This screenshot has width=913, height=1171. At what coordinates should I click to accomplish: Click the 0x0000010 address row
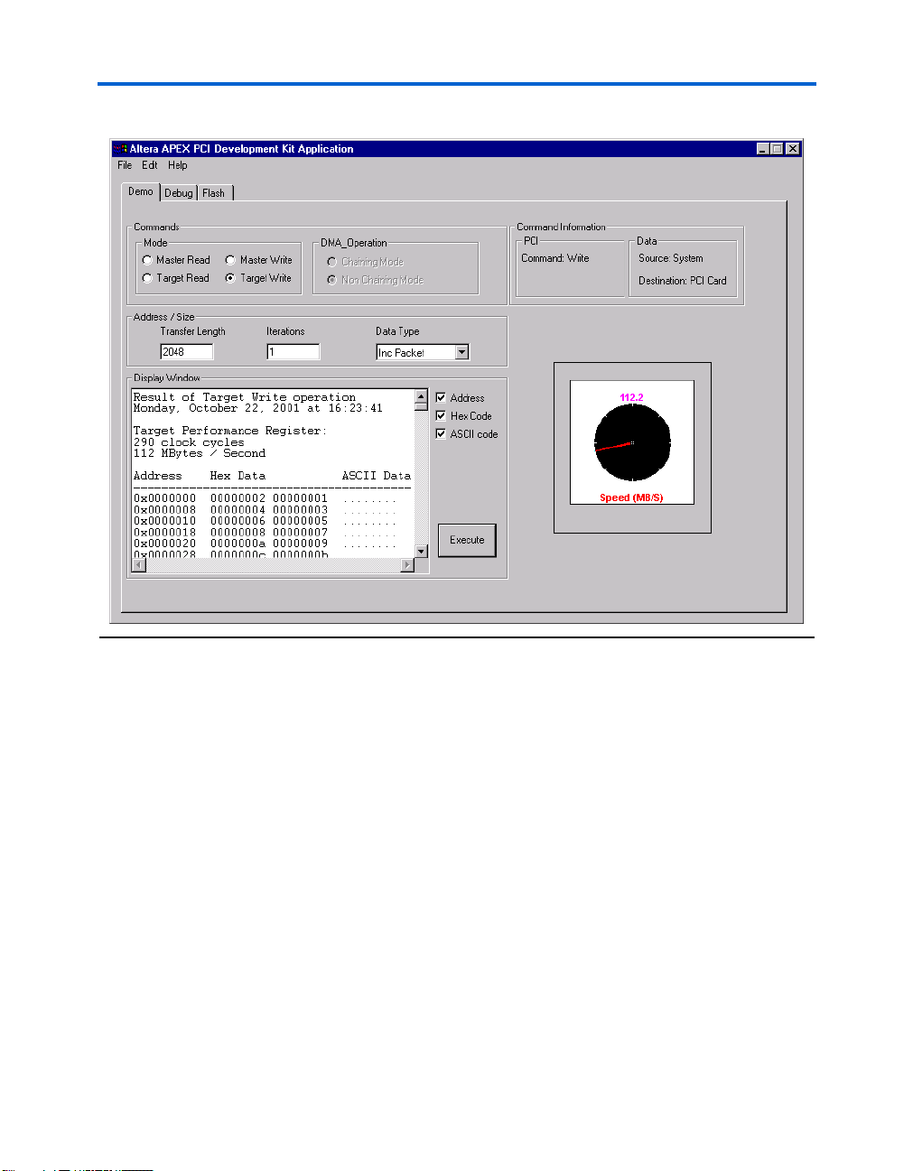click(x=265, y=521)
